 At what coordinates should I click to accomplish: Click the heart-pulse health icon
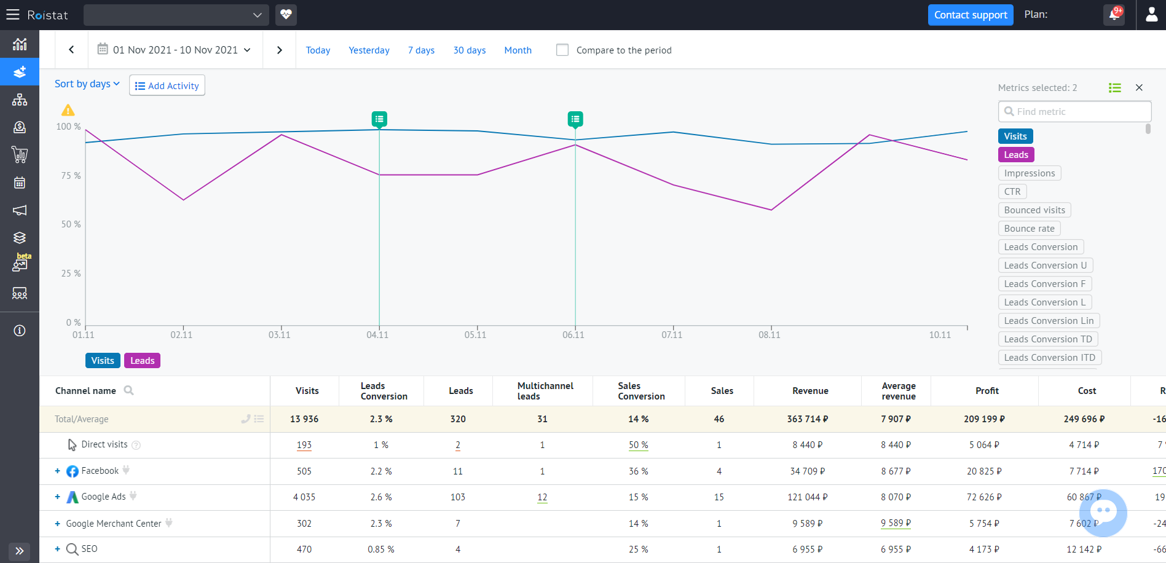pyautogui.click(x=286, y=15)
